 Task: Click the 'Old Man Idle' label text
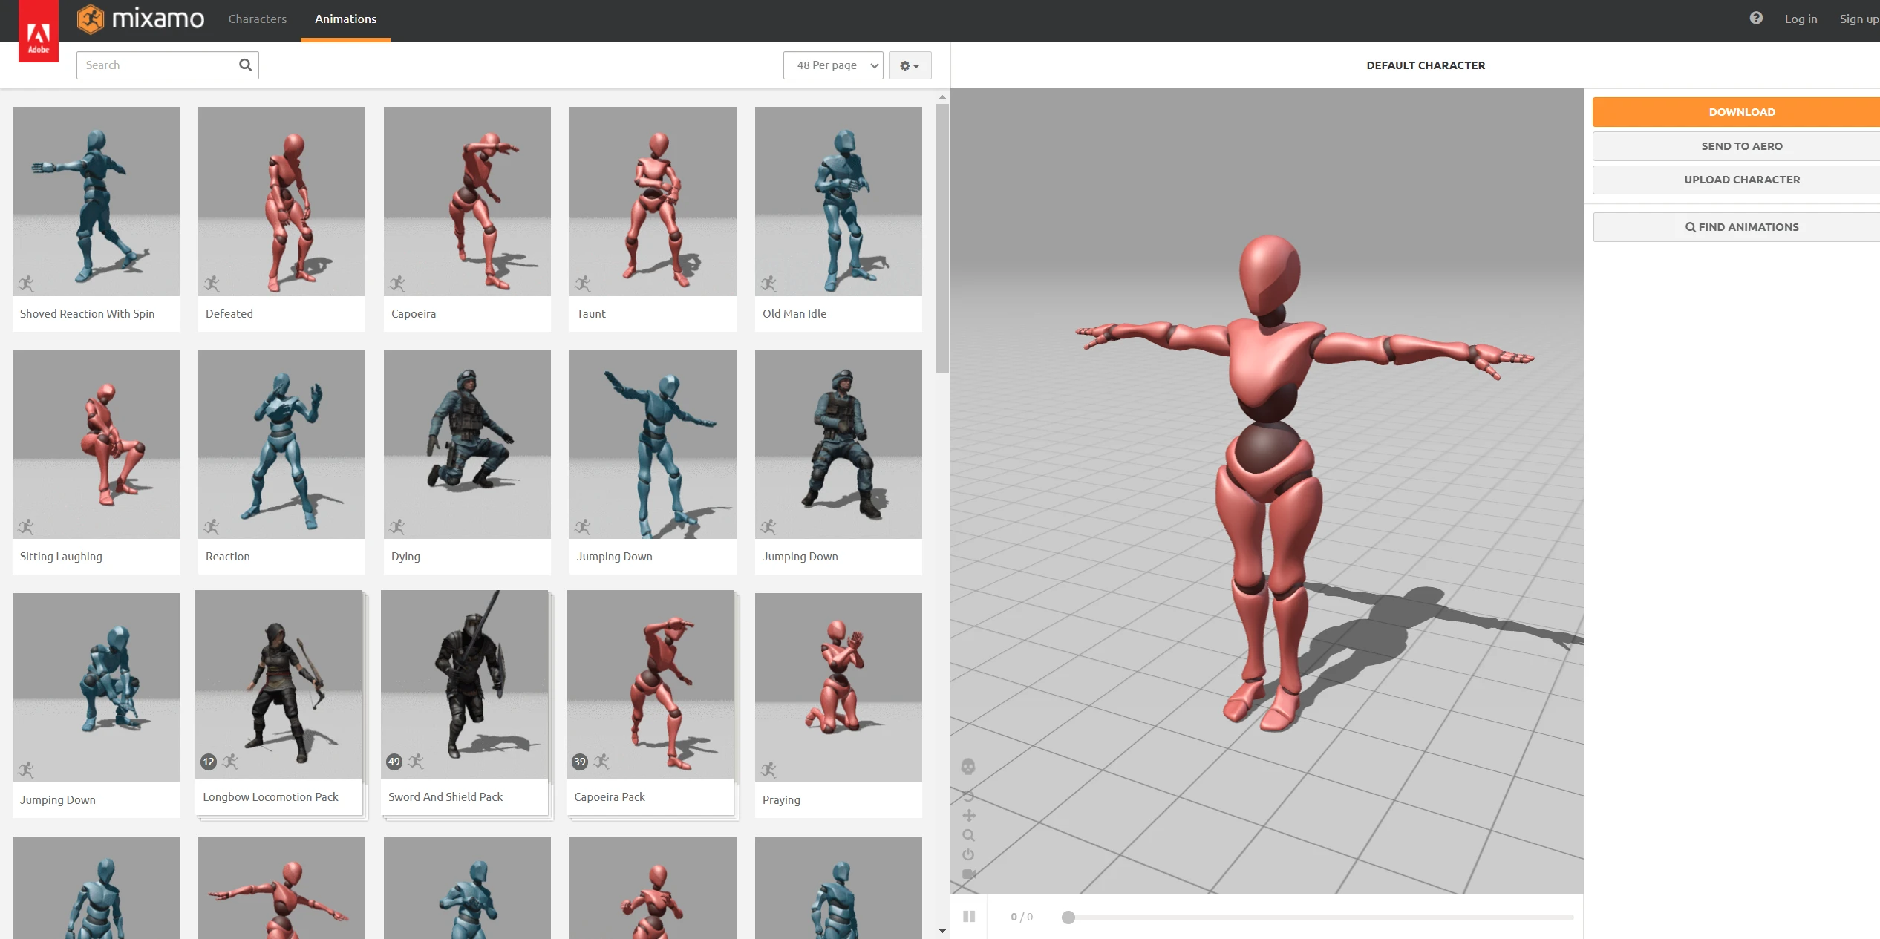point(794,314)
